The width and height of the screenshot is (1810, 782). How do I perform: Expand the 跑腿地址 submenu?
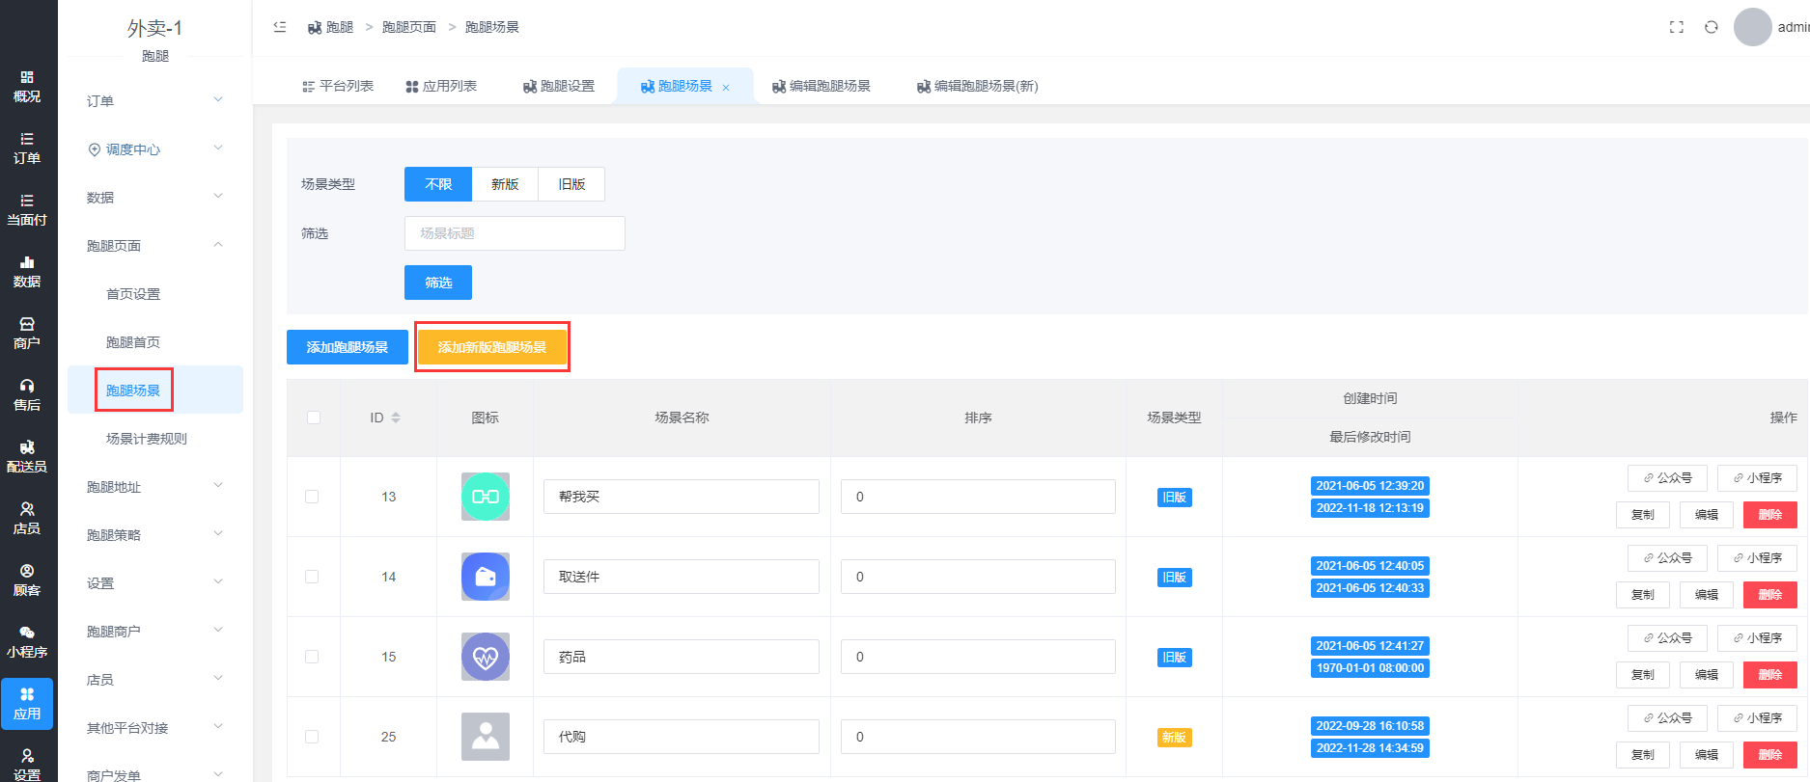[154, 486]
